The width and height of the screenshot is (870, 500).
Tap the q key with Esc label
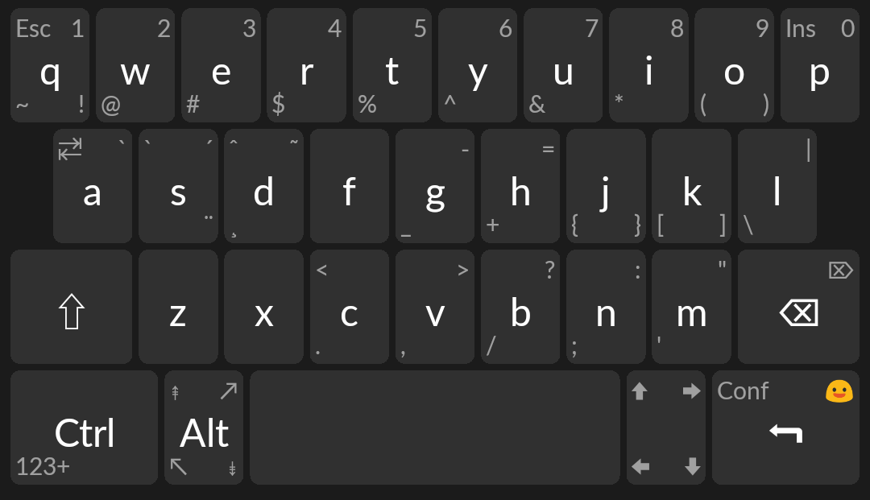[x=50, y=65]
